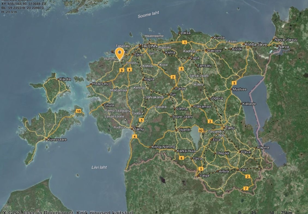Screen dimensions: 308x214
Task: Click the Viljandi town label
Action: click(x=184, y=130)
